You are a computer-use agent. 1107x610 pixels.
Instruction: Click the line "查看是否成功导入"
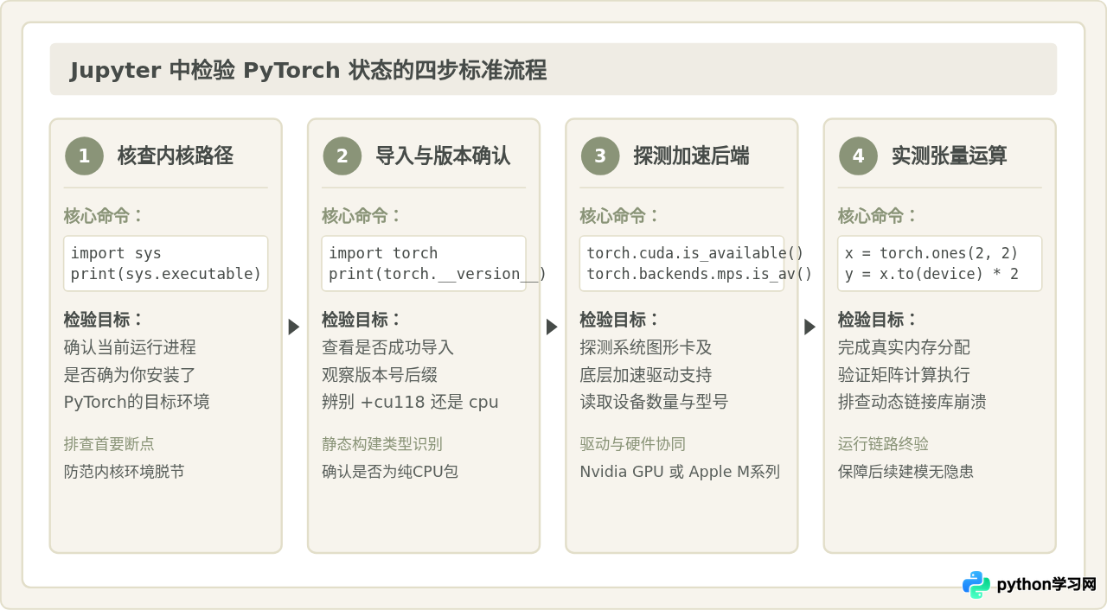[388, 347]
